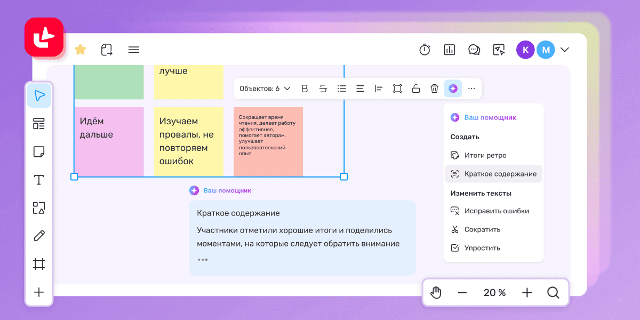Select the cursor pointer tool
Screen dimensions: 640x320
pyautogui.click(x=39, y=95)
